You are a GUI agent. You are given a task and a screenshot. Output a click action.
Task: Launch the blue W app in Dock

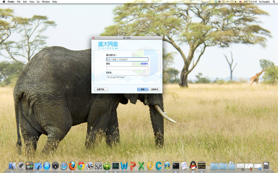[x=124, y=166]
